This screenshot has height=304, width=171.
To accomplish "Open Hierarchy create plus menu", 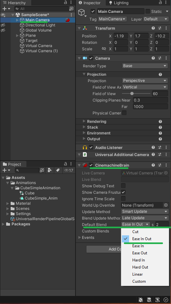I will pyautogui.click(x=6, y=9).
